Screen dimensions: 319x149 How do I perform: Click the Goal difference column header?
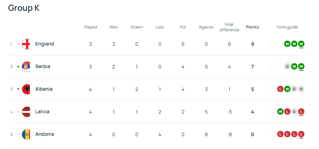[x=229, y=27]
